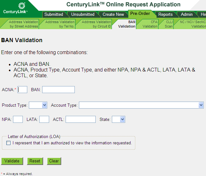Click into the BAN text field
206x176 pixels.
(58, 90)
